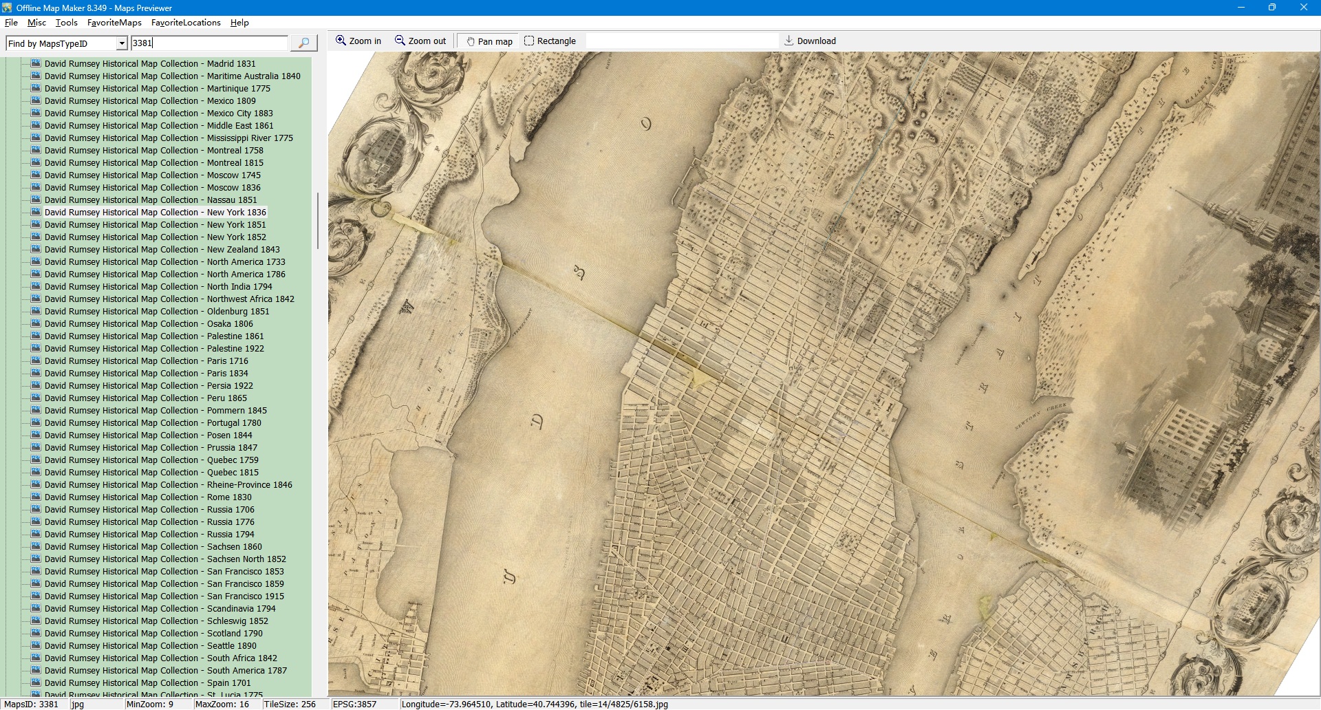The height and width of the screenshot is (710, 1321).
Task: Click the Download arrow icon
Action: 789,41
